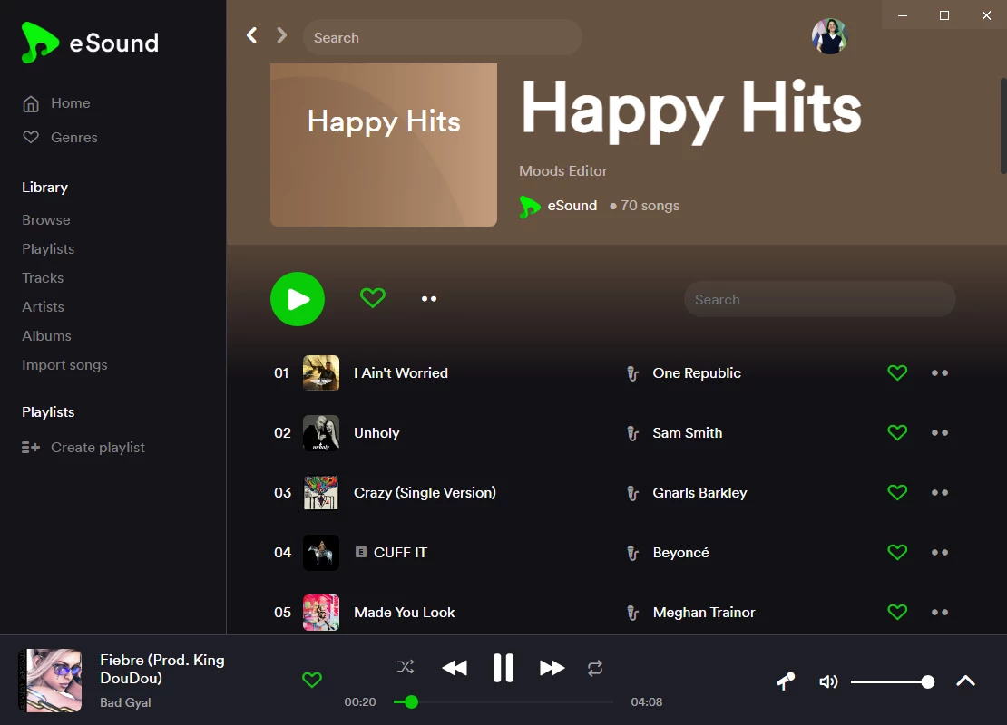Viewport: 1007px width, 725px height.
Task: Go forward with the right arrow
Action: 281,35
